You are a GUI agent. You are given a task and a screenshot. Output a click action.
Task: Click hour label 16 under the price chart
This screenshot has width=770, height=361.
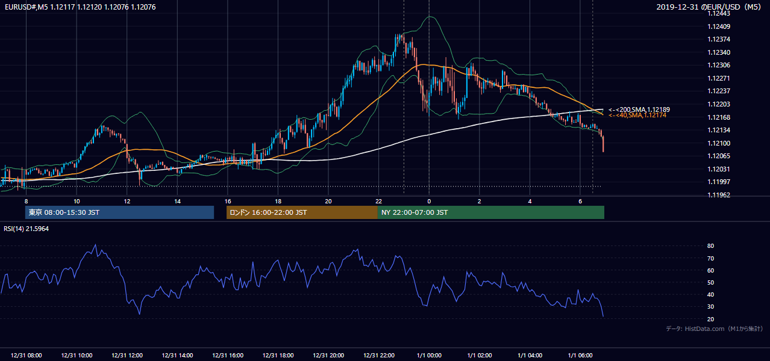(x=228, y=201)
